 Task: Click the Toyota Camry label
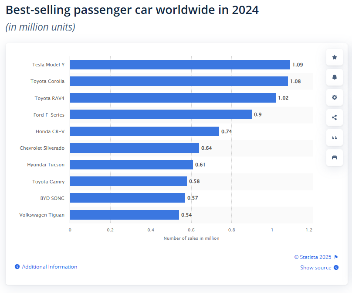point(48,182)
